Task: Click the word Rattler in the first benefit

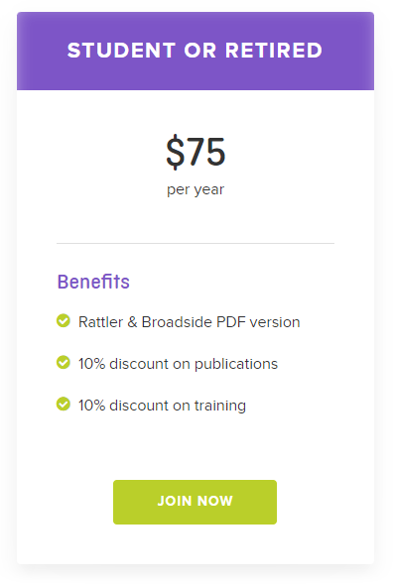Action: (100, 322)
